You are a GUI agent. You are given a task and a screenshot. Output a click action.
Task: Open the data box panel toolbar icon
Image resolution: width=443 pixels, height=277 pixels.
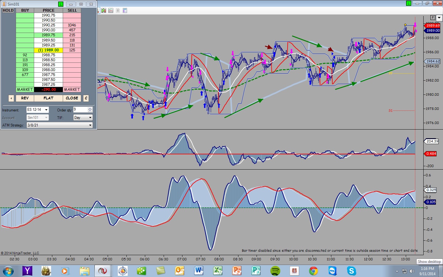(x=125, y=10)
